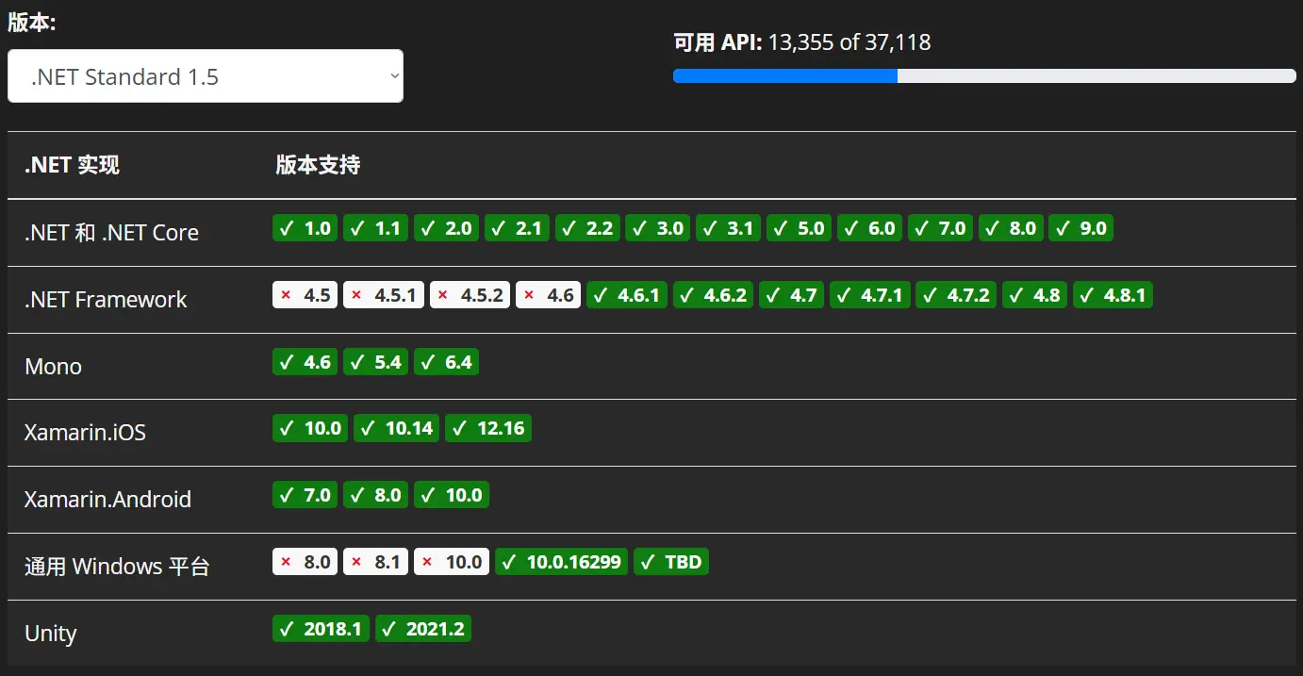Click the Xamarin.Android 8.0 badge
Image resolution: width=1303 pixels, height=676 pixels.
click(x=375, y=495)
